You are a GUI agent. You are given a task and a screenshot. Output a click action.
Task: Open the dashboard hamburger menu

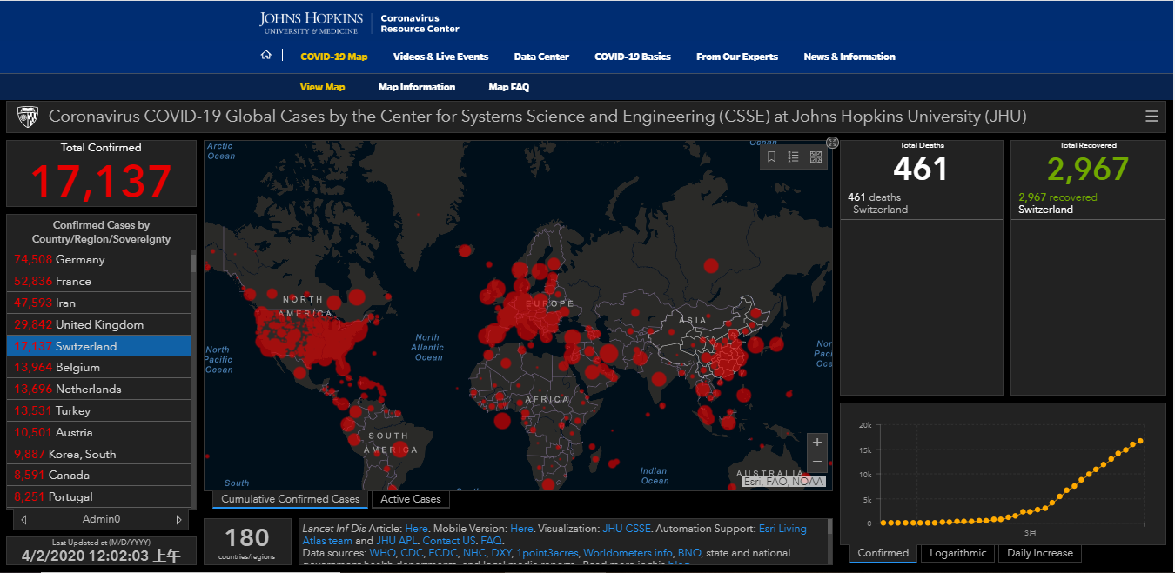(x=1151, y=117)
